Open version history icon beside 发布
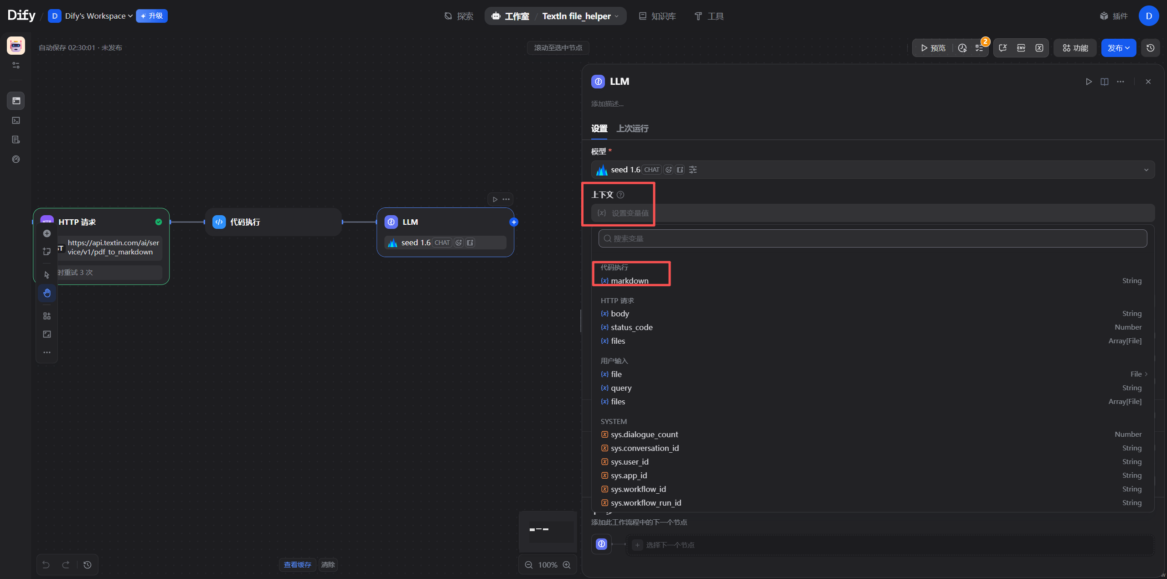The height and width of the screenshot is (579, 1167). (1150, 48)
